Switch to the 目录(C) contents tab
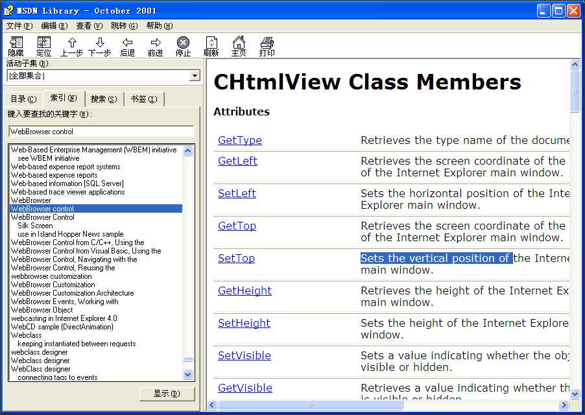The height and width of the screenshot is (415, 585). click(x=23, y=99)
